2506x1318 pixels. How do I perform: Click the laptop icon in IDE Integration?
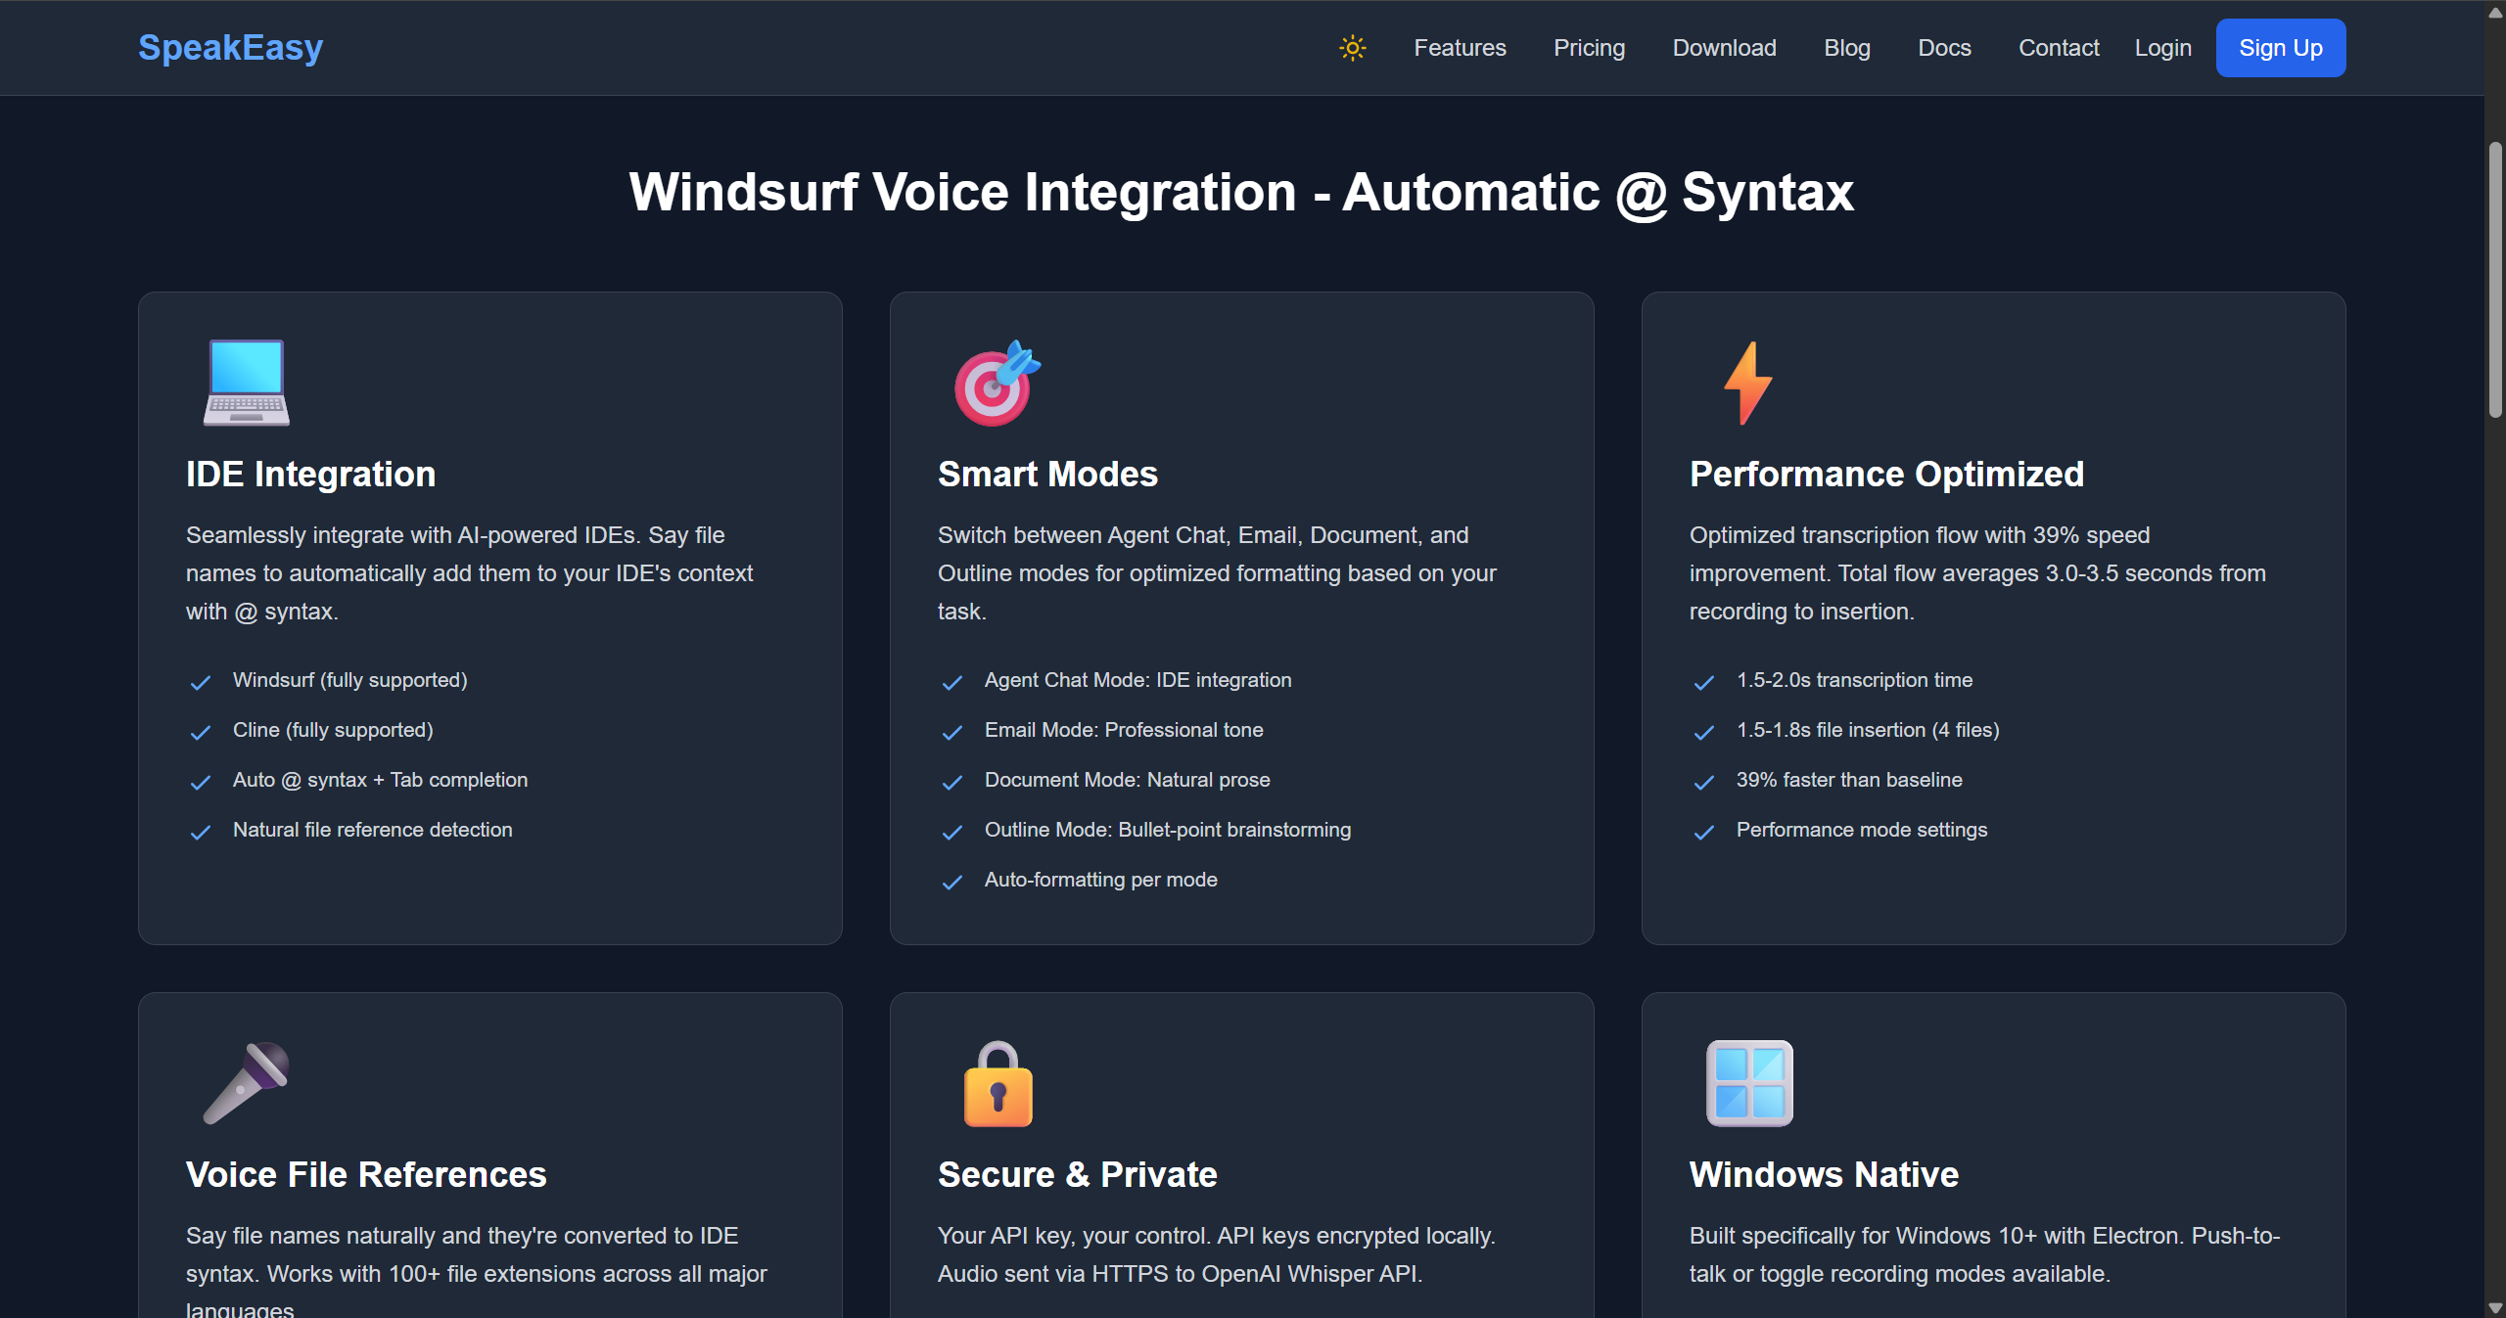click(247, 383)
